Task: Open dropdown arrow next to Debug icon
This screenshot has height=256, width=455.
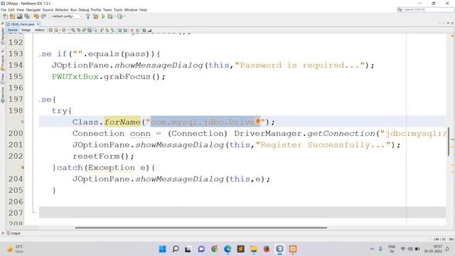Action: (115, 16)
